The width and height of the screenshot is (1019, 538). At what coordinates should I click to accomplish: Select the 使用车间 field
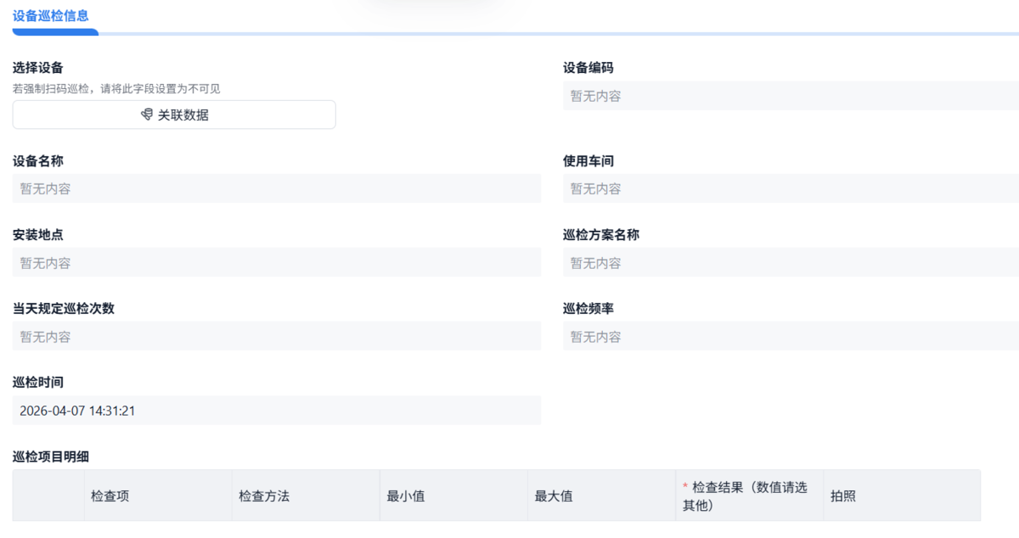tap(791, 188)
